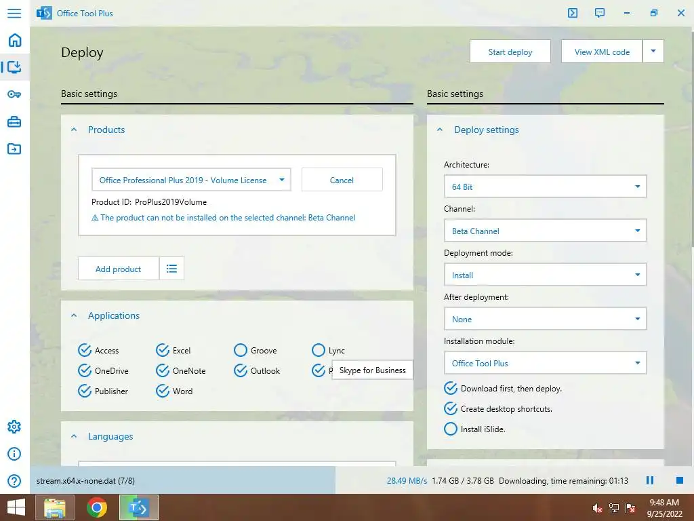Open the hamburger navigation menu
694x521 pixels.
14,13
